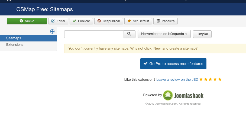Click the OSMap Free: Sitemaps title
This screenshot has width=246, height=123.
point(44,9)
